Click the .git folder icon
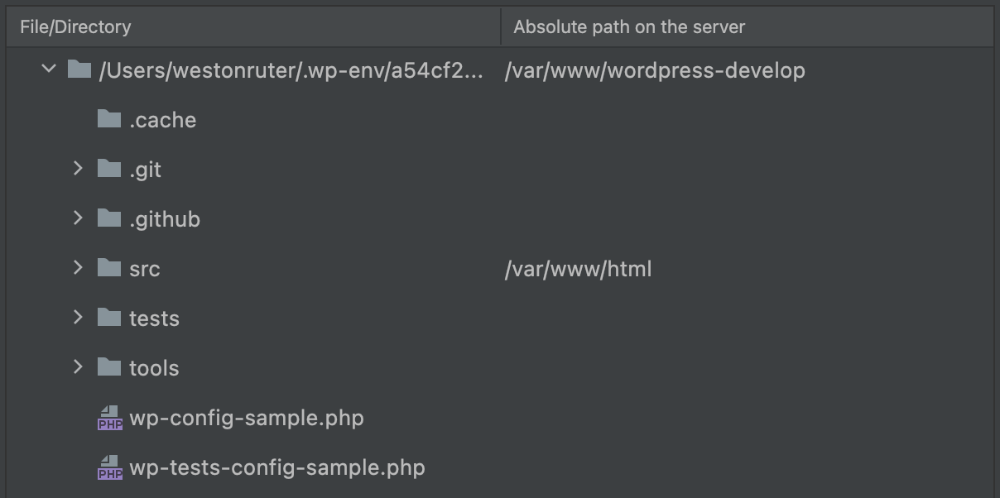1000x498 pixels. click(x=109, y=169)
